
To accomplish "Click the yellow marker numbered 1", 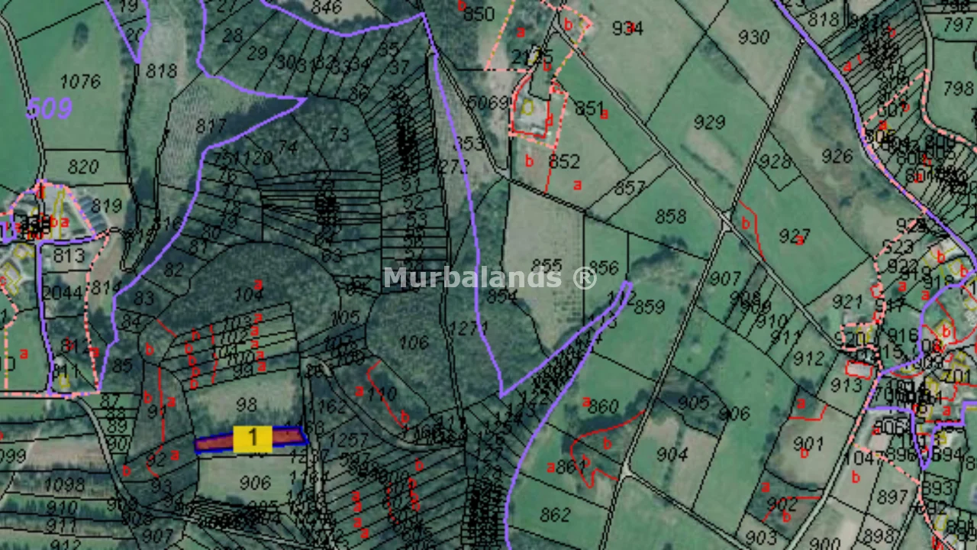I will [x=252, y=438].
